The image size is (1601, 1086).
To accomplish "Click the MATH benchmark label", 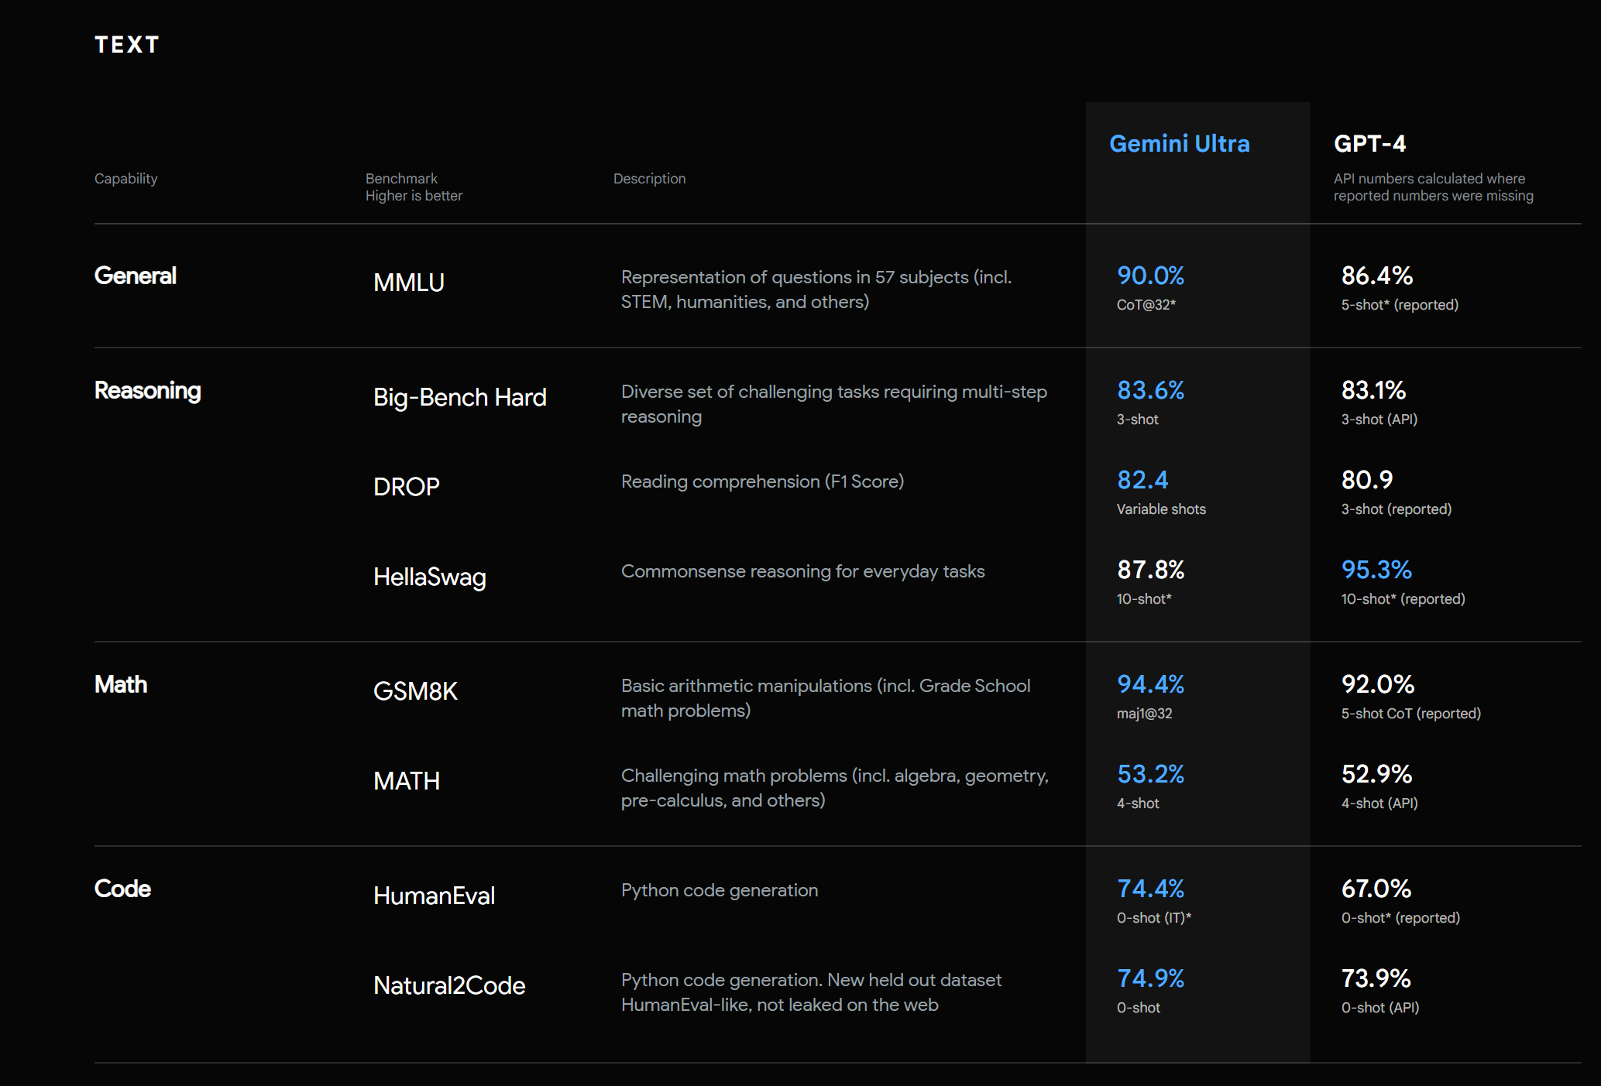I will 406,781.
